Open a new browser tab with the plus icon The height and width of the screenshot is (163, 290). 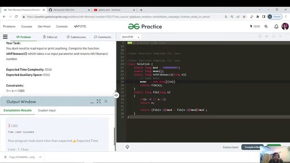pyautogui.click(x=141, y=10)
